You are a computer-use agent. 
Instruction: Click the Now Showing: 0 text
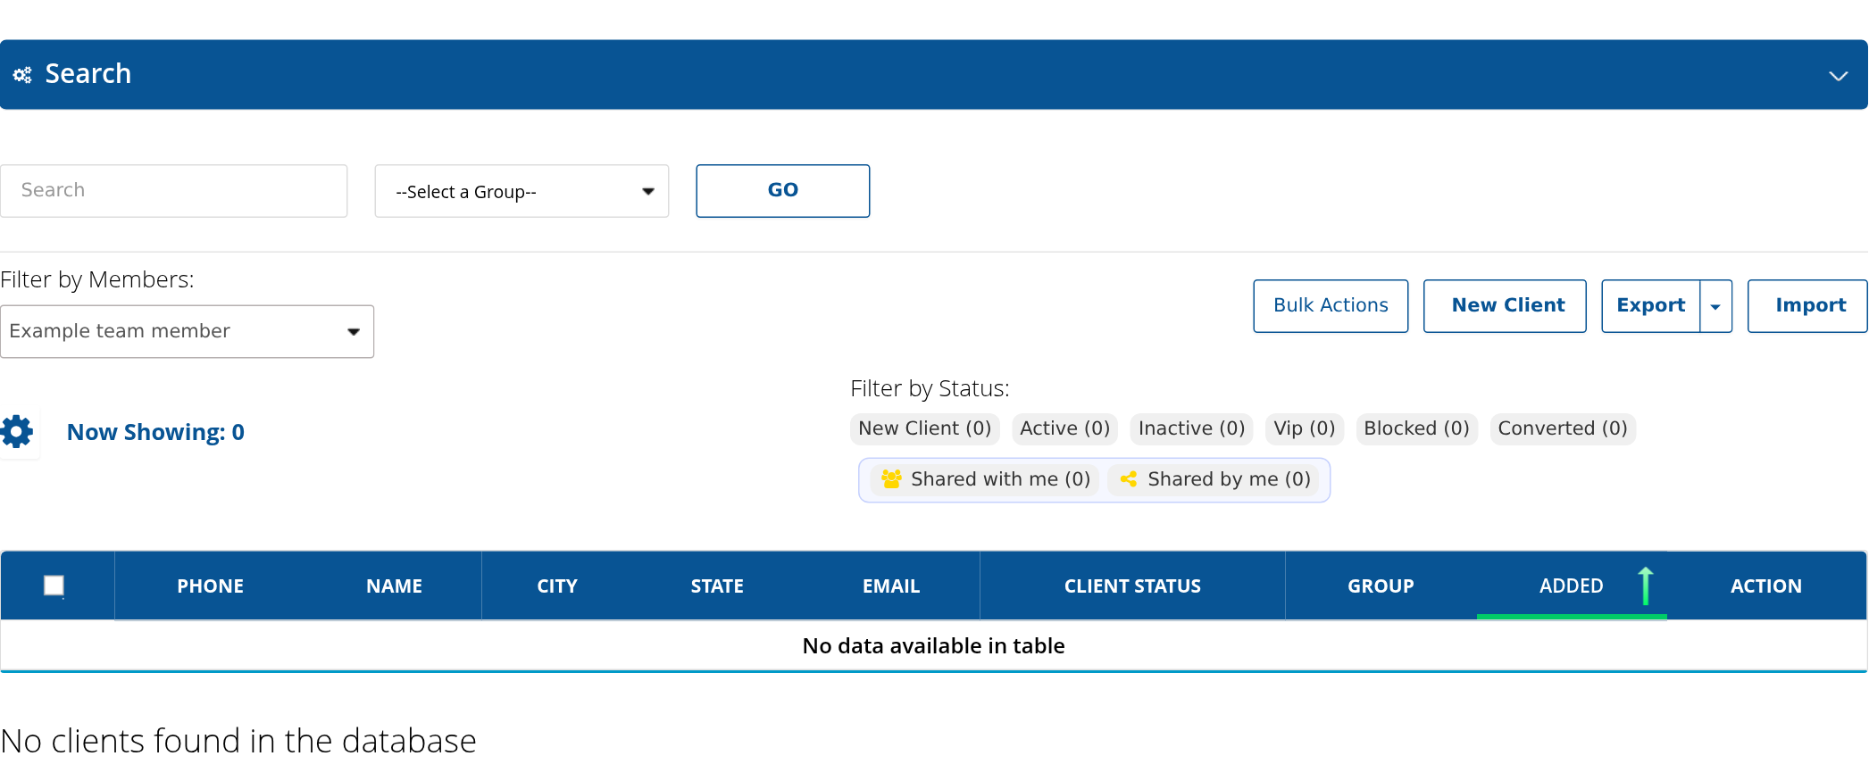tap(155, 432)
